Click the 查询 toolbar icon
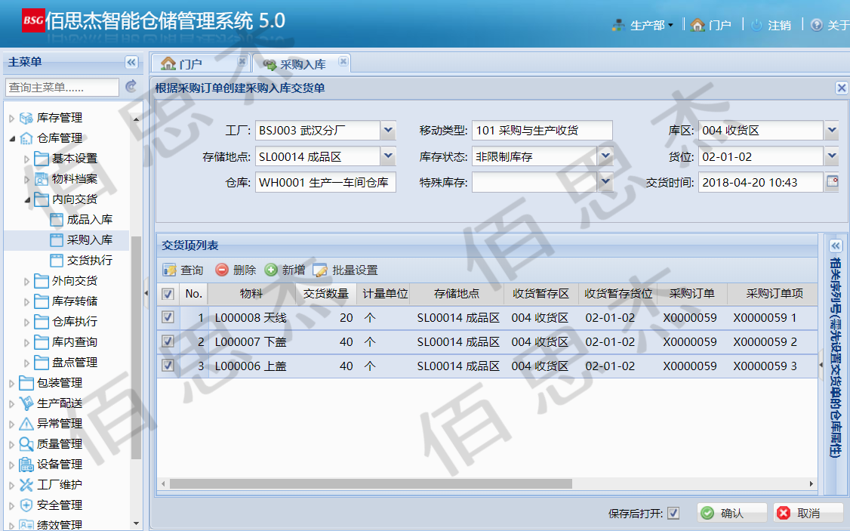Viewport: 850px width, 531px height. (x=169, y=270)
